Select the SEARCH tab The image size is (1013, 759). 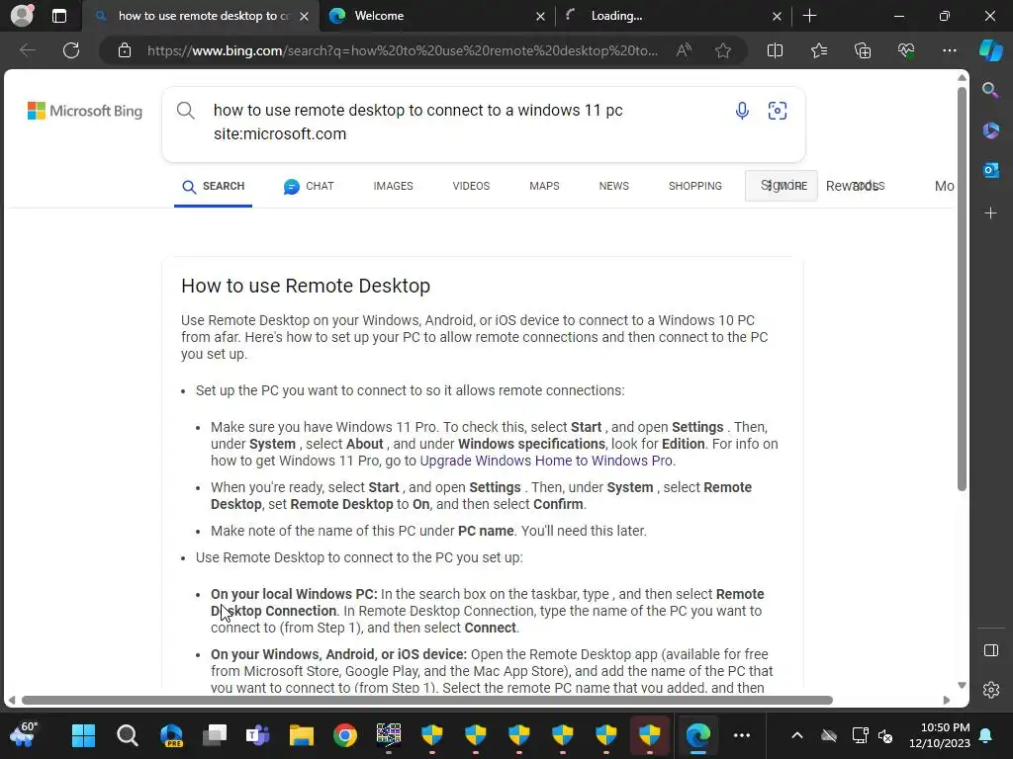click(x=214, y=186)
